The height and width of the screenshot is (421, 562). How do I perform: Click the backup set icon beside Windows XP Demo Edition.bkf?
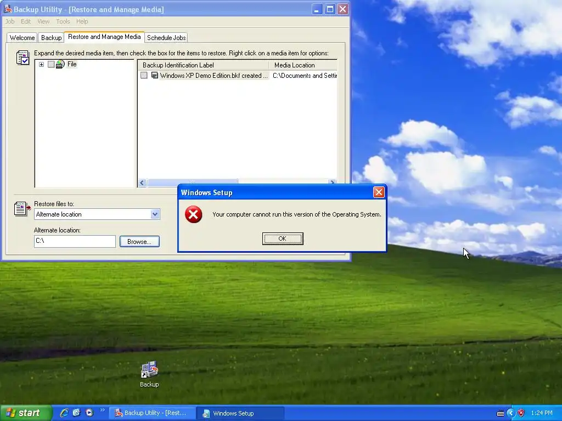click(154, 75)
